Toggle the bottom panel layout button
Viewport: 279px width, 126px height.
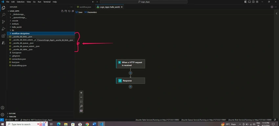249,2
